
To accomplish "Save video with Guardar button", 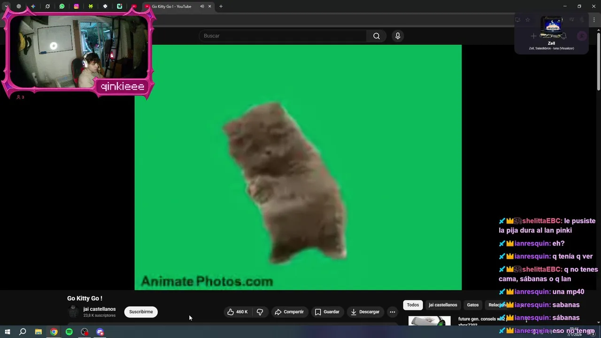I will click(x=327, y=312).
